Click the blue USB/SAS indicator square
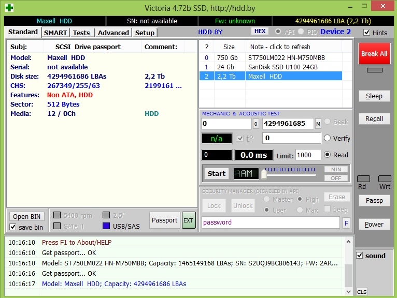 tap(106, 226)
